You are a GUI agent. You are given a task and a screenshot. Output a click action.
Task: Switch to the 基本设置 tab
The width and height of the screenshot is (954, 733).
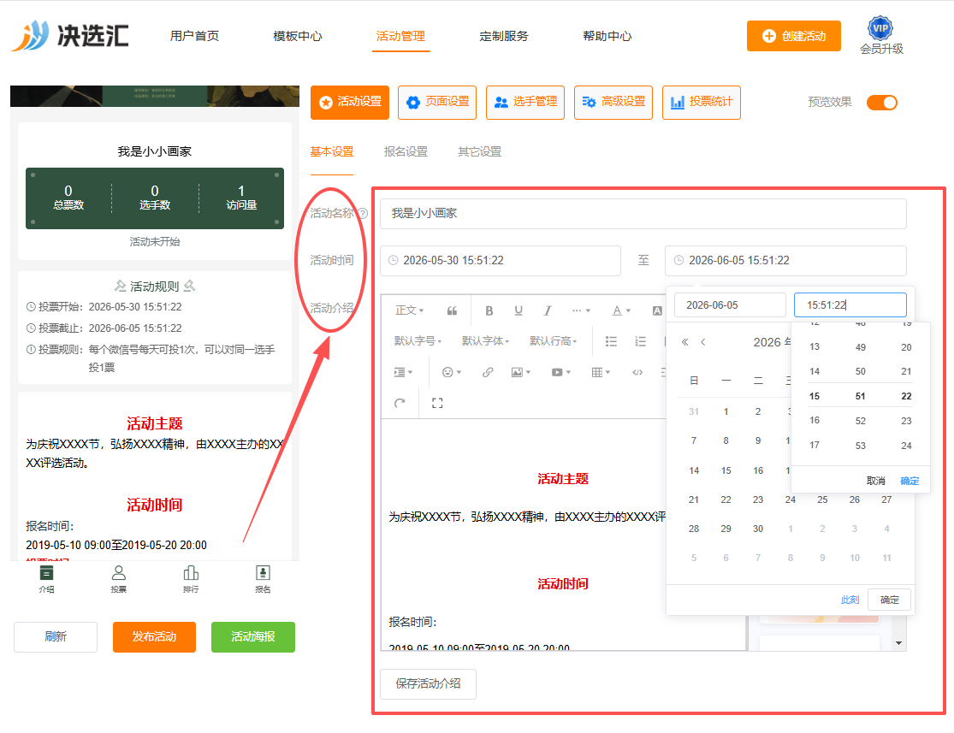[x=332, y=151]
